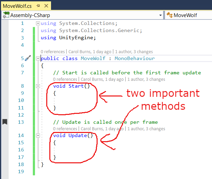The width and height of the screenshot is (212, 179).
Task: Open '1 author, 3 changes' above Update method
Action: click(x=146, y=129)
